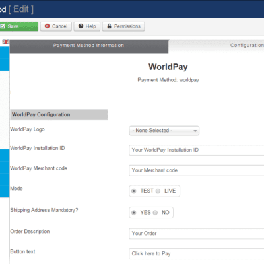This screenshot has height=264, width=264.
Task: Click the question mark icon on Help
Action: click(x=81, y=26)
